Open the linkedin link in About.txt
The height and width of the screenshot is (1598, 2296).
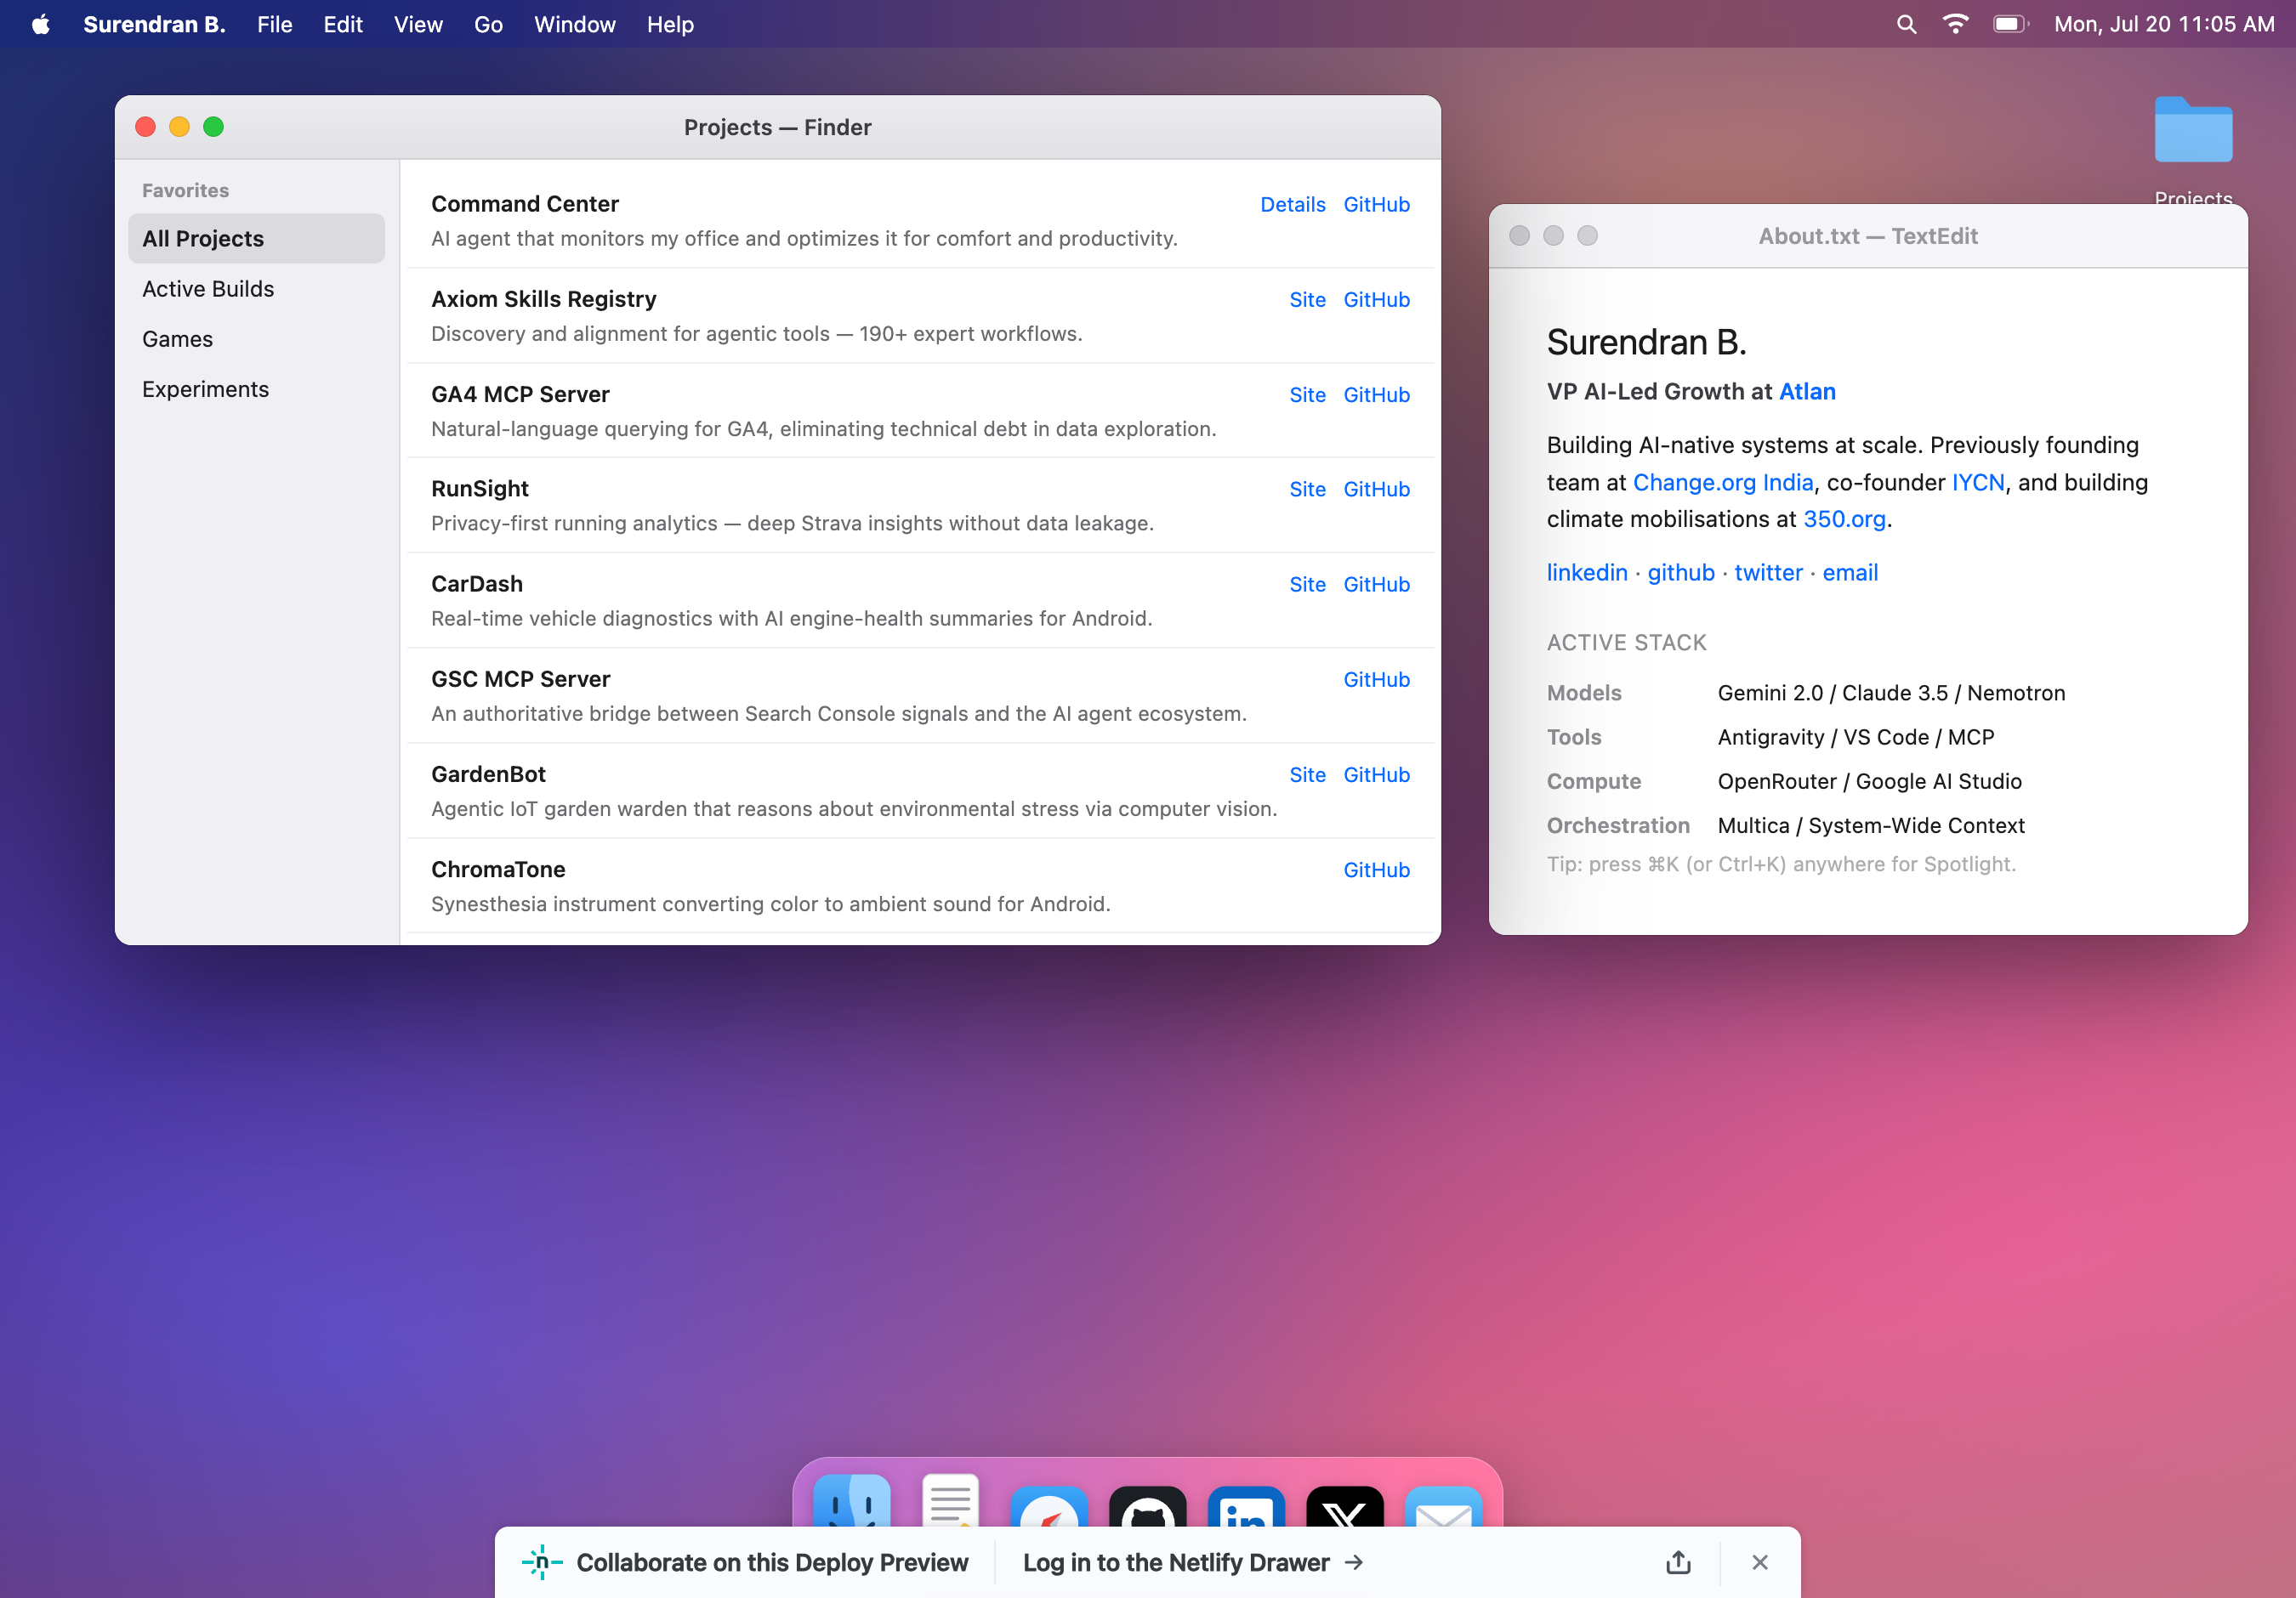tap(1586, 572)
